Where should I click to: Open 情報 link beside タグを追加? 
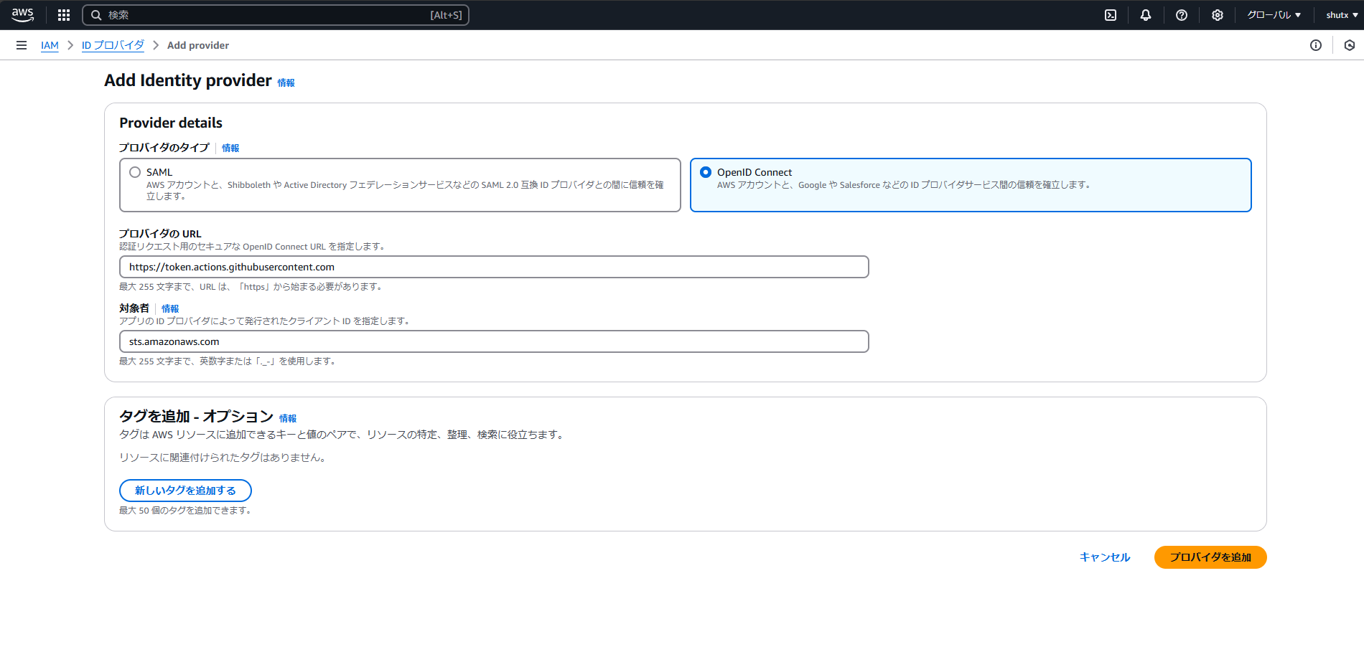(288, 418)
